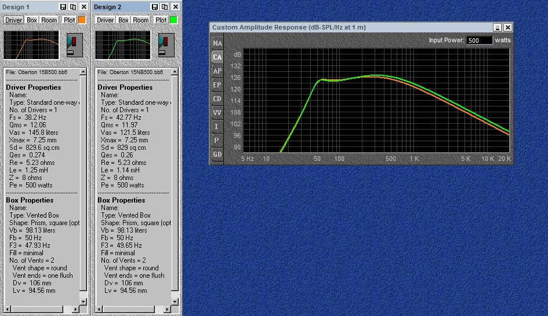This screenshot has height=316, width=548.
Task: Switch to the EP electrical power graph
Action: pos(217,84)
